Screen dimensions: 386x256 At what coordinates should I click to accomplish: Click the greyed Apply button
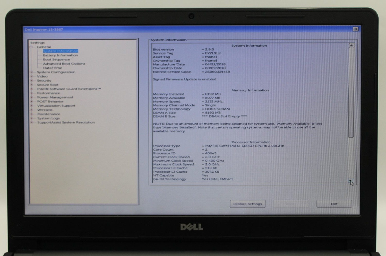pos(291,204)
